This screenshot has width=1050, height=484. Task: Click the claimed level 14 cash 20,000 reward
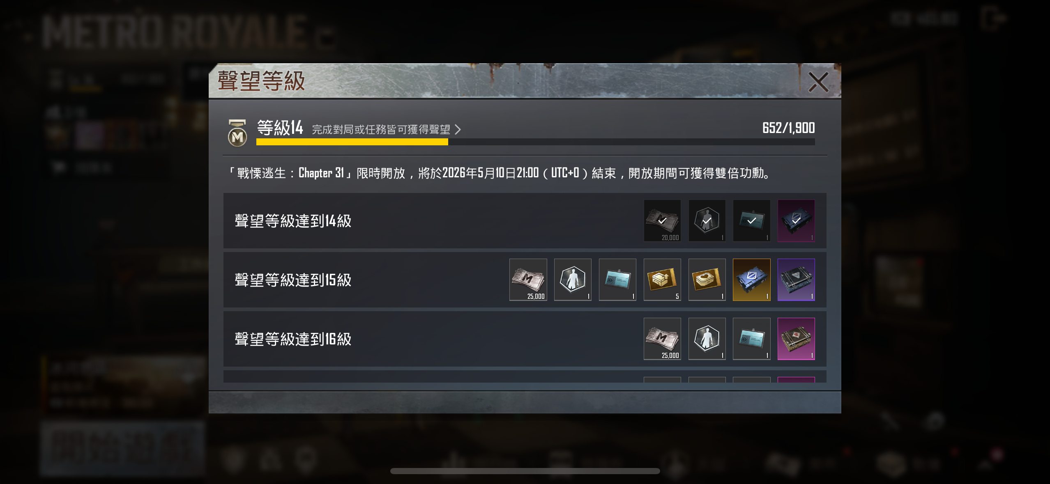[662, 220]
